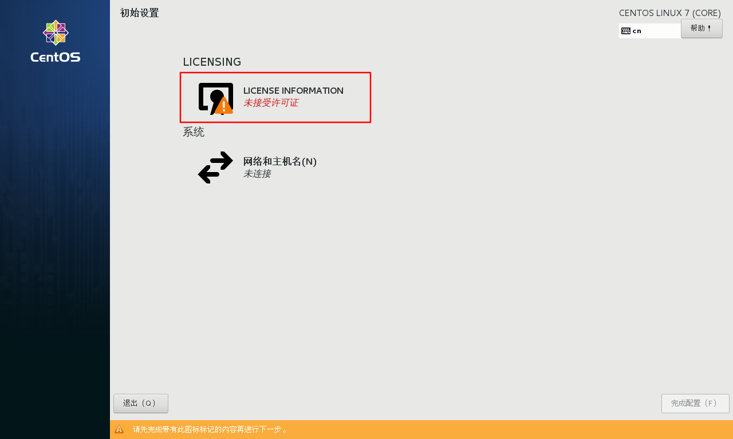Screen dimensions: 733x439
Task: Open the 帮助! help button
Action: (702, 29)
